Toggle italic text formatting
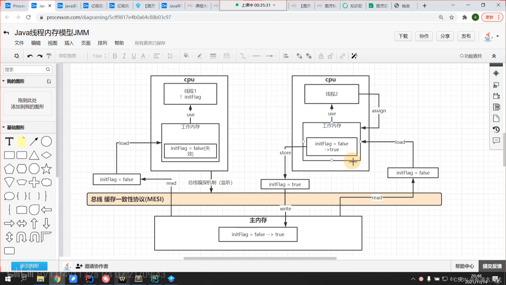 124,56
